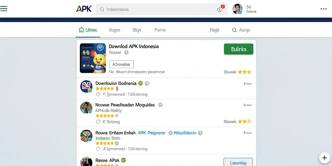Open the Downlod APK Indonesia title

(134, 46)
